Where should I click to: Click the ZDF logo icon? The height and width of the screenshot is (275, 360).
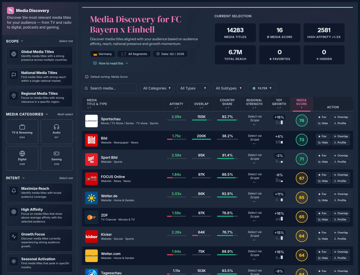point(91,217)
